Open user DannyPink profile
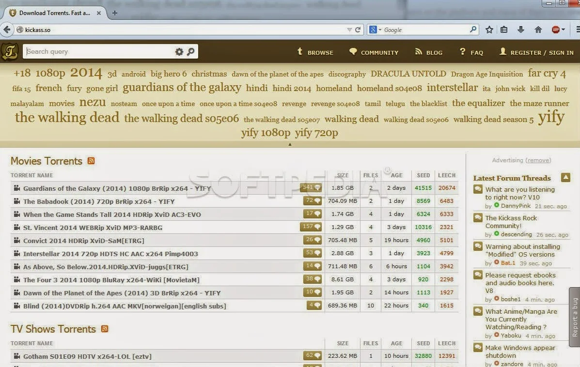The height and width of the screenshot is (367, 580). tap(516, 206)
